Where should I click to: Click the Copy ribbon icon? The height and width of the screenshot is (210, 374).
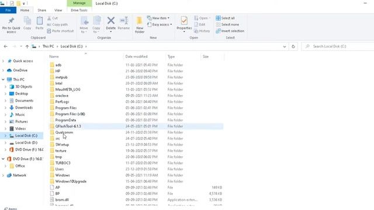click(x=27, y=21)
